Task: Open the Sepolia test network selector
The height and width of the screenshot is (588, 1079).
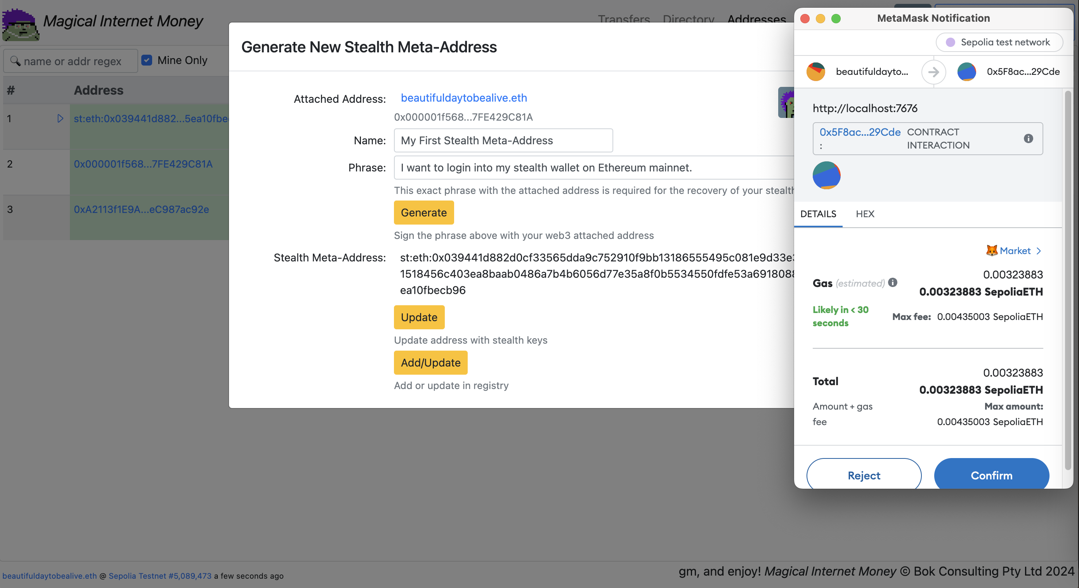Action: click(999, 42)
